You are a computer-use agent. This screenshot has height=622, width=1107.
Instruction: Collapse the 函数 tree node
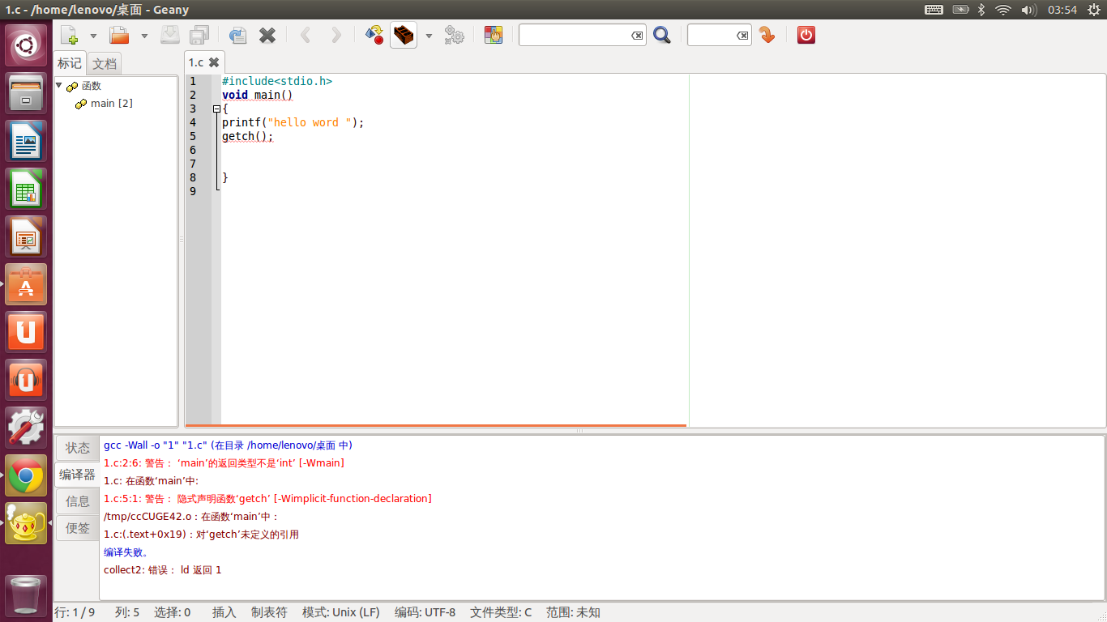click(x=59, y=86)
